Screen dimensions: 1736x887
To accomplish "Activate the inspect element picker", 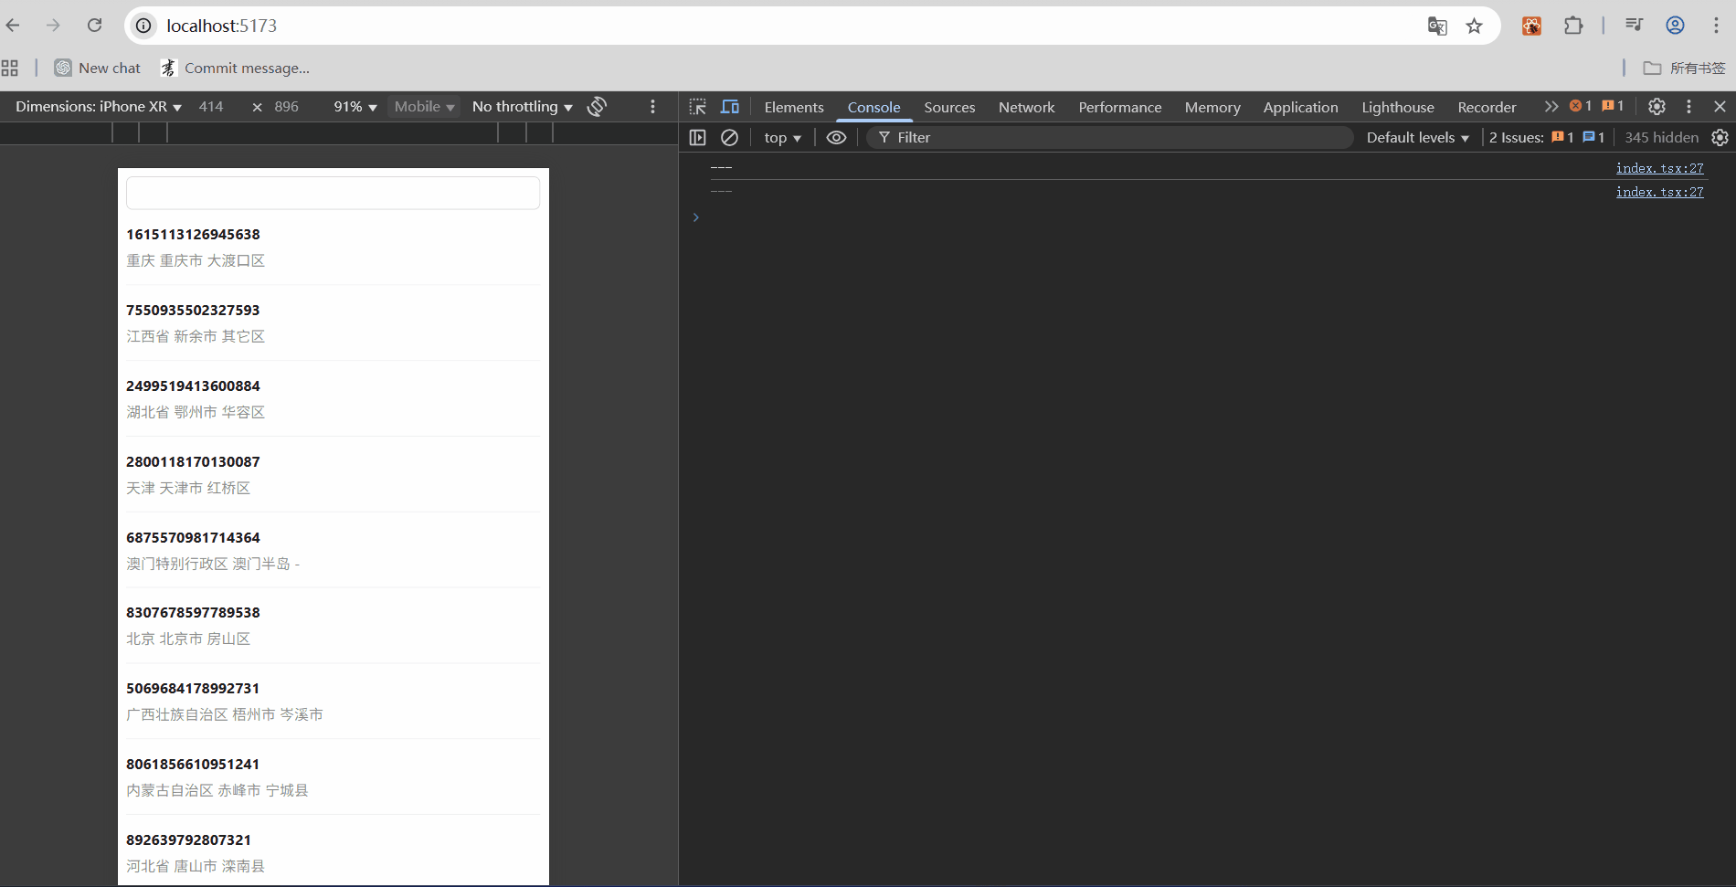I will (698, 107).
